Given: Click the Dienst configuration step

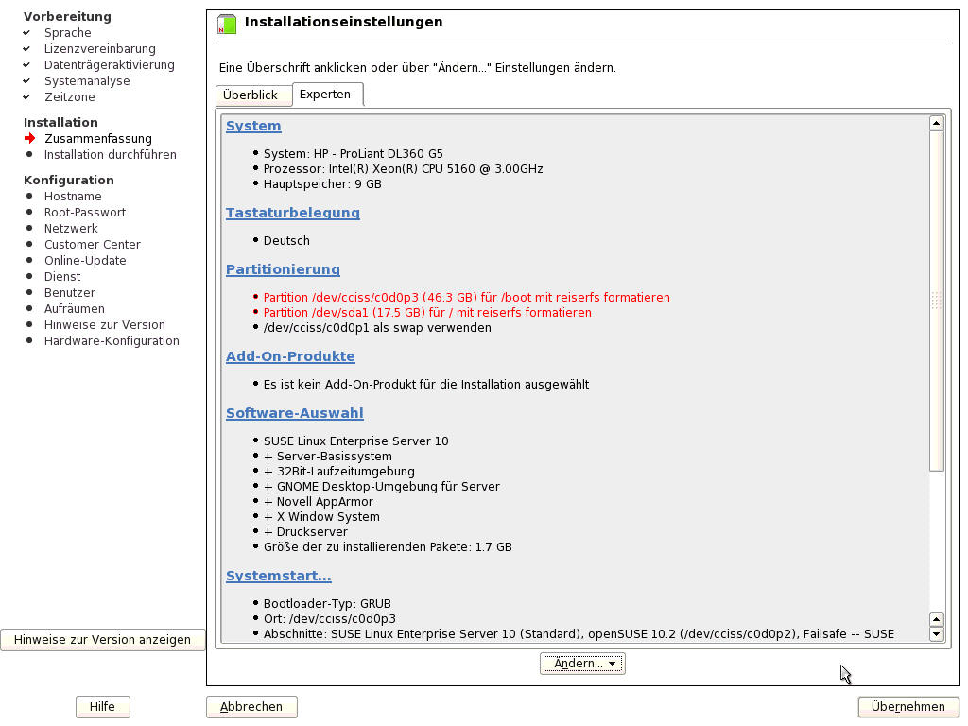Looking at the screenshot, I should 62,277.
